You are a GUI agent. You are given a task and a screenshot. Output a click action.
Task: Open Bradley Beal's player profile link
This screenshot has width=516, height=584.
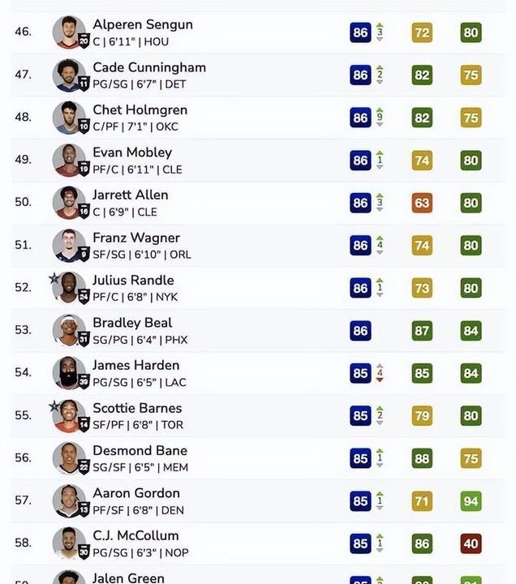132,323
